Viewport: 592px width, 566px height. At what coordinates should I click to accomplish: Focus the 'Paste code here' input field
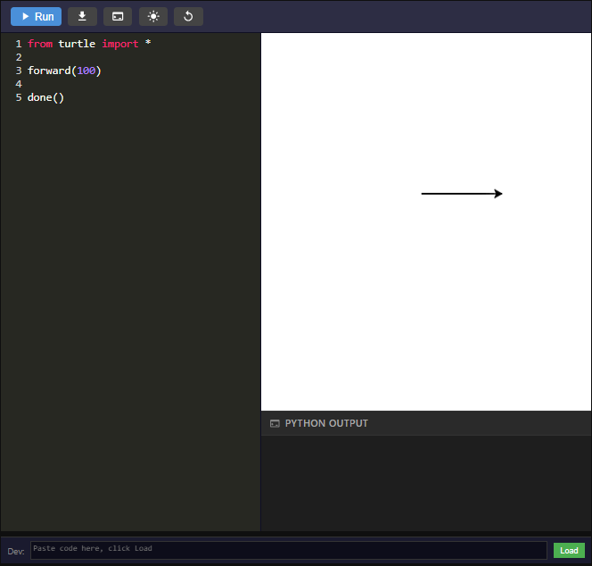pyautogui.click(x=288, y=550)
